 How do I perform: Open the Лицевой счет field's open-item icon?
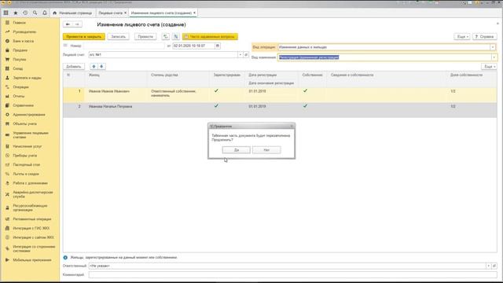[246, 55]
